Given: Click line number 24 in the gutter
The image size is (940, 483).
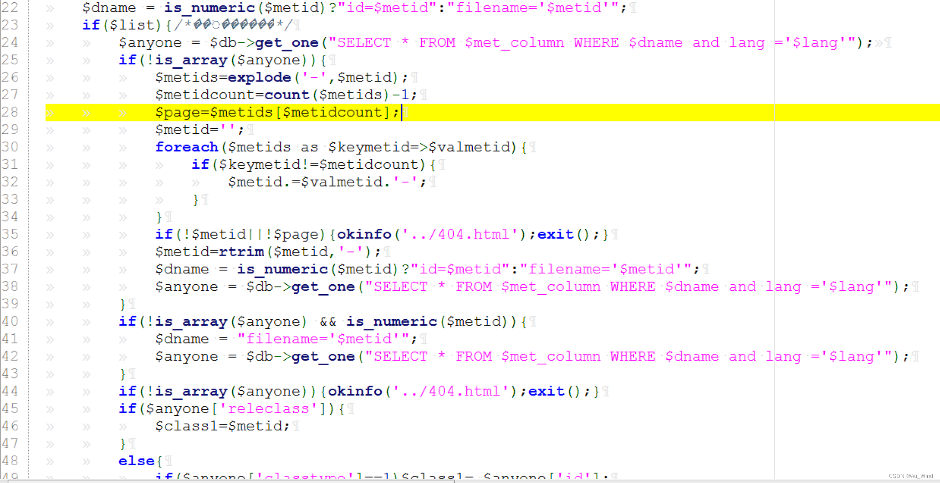Looking at the screenshot, I should coord(10,42).
